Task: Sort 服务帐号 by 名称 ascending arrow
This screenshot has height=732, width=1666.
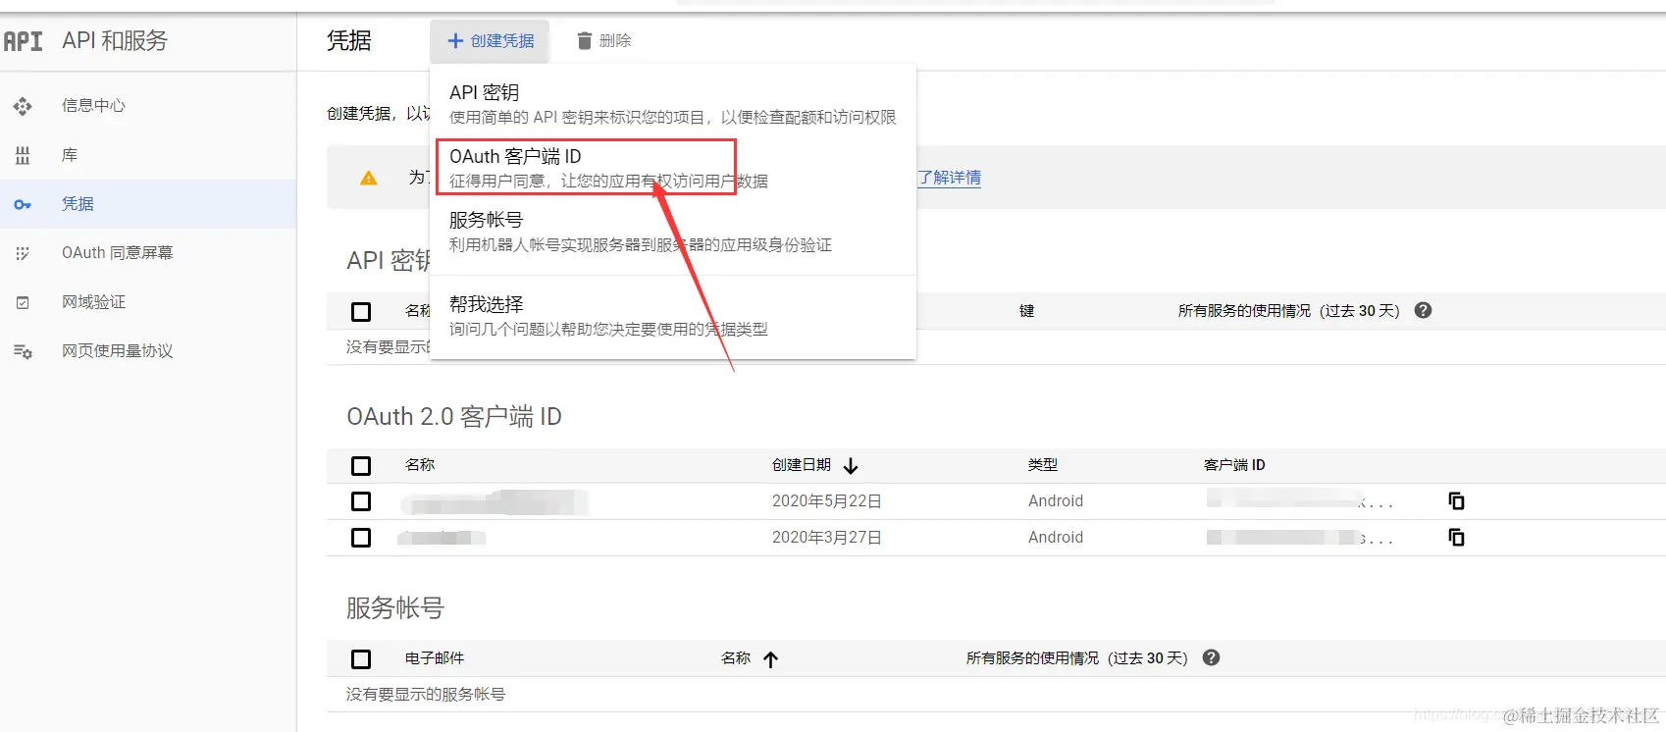Action: coord(770,658)
